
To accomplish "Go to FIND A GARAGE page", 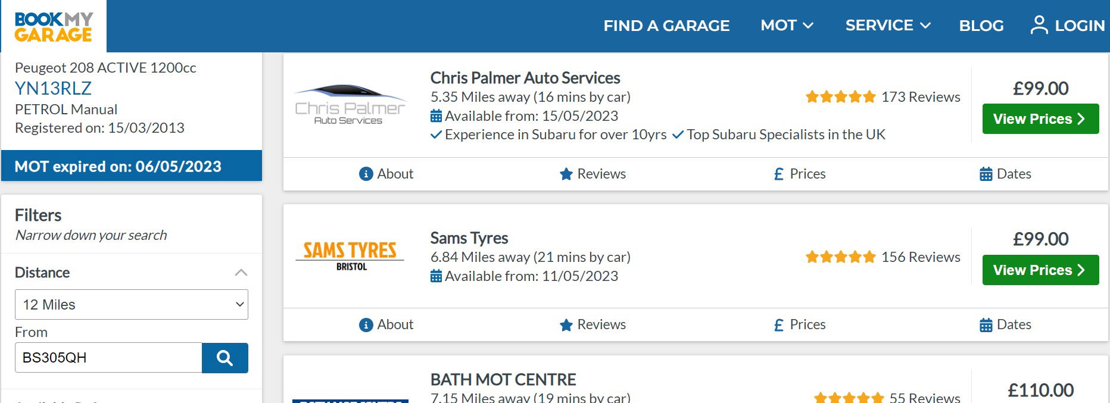I will pos(666,26).
